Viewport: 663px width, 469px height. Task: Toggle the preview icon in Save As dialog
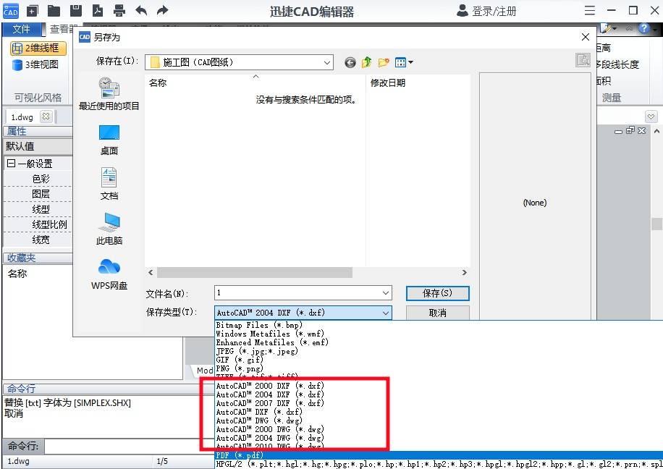583,60
